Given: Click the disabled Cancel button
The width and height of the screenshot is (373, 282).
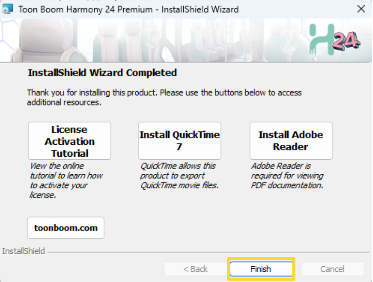Looking at the screenshot, I should click(332, 269).
